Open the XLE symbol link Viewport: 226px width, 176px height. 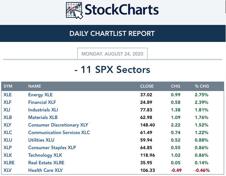coord(8,95)
